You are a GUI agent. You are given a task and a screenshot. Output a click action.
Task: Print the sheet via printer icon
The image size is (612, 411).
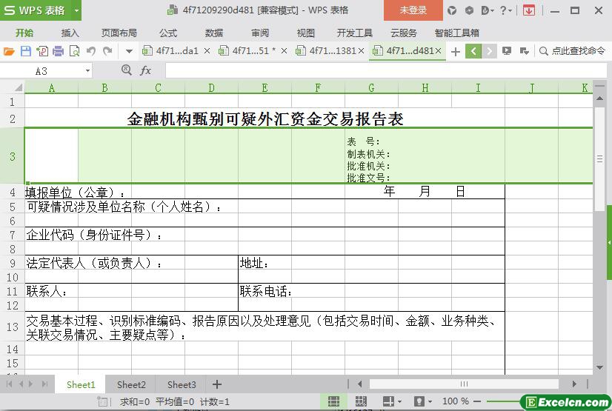pos(58,51)
